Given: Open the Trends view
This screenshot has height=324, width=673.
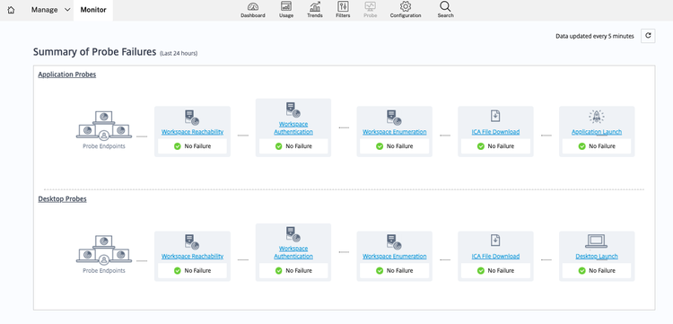Looking at the screenshot, I should 315,10.
